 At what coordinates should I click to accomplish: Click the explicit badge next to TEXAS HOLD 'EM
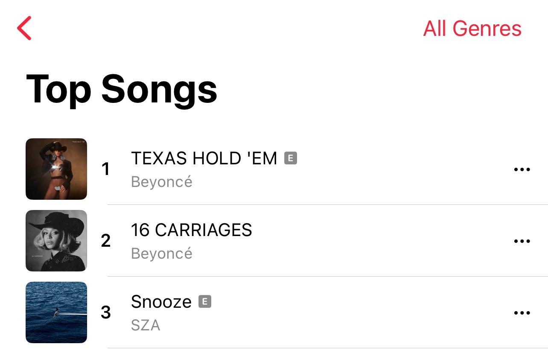pyautogui.click(x=291, y=158)
